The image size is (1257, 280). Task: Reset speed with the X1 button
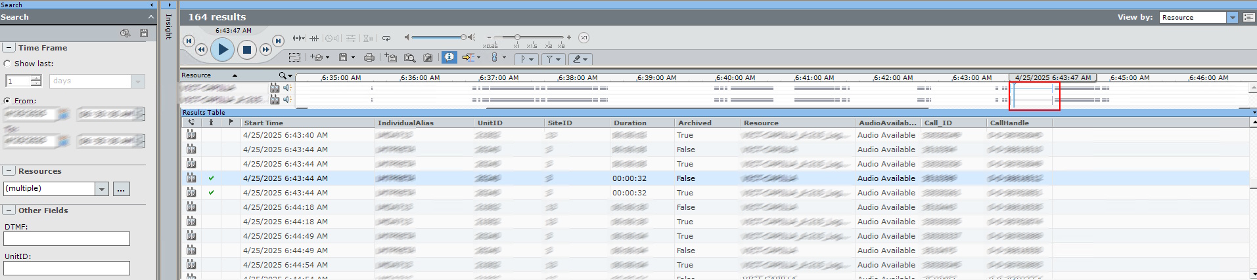point(583,37)
